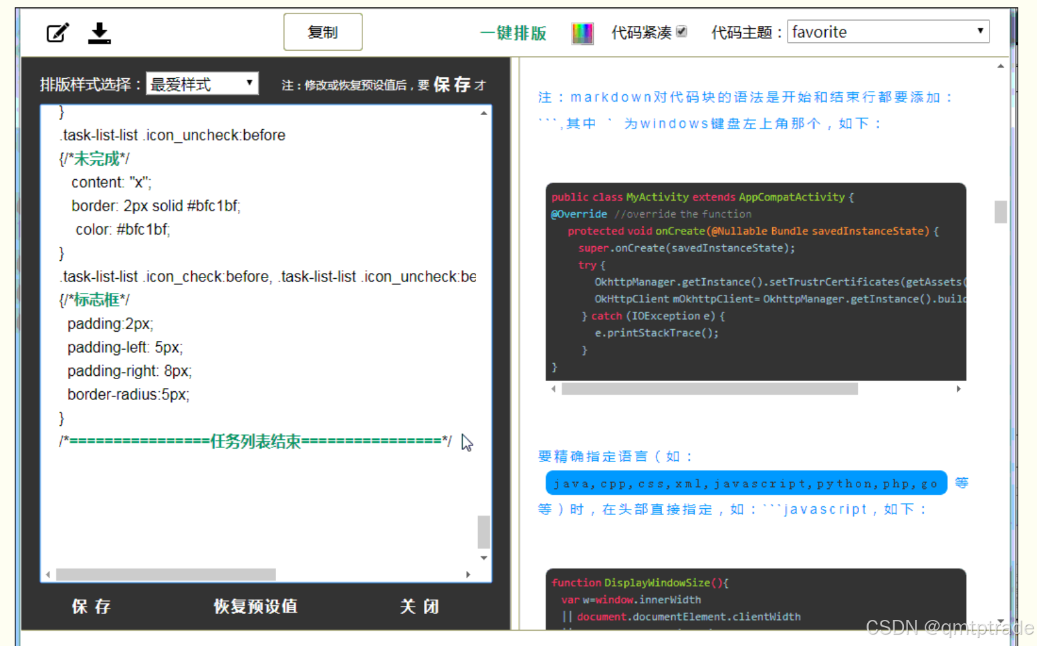This screenshot has width=1037, height=646.
Task: Open the 代码主题 favorite dropdown
Action: click(888, 31)
